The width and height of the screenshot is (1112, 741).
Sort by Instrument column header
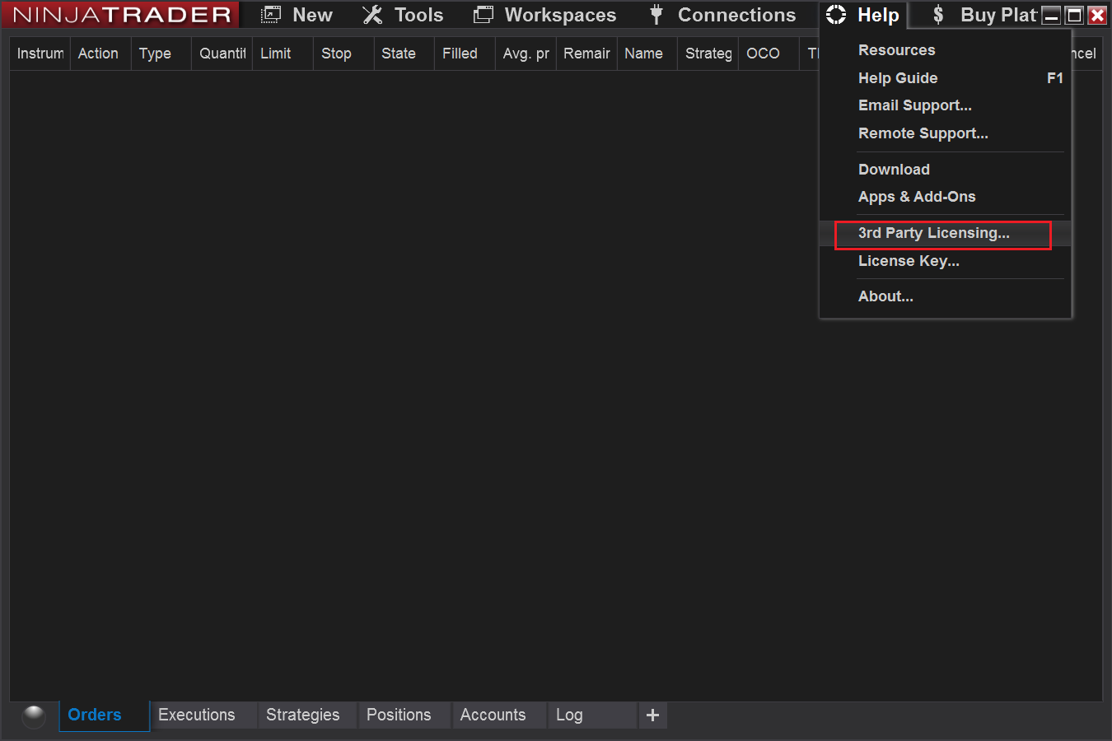tap(40, 54)
